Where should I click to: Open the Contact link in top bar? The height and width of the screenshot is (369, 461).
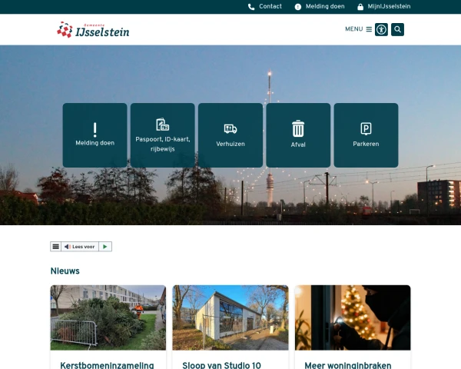(270, 6)
